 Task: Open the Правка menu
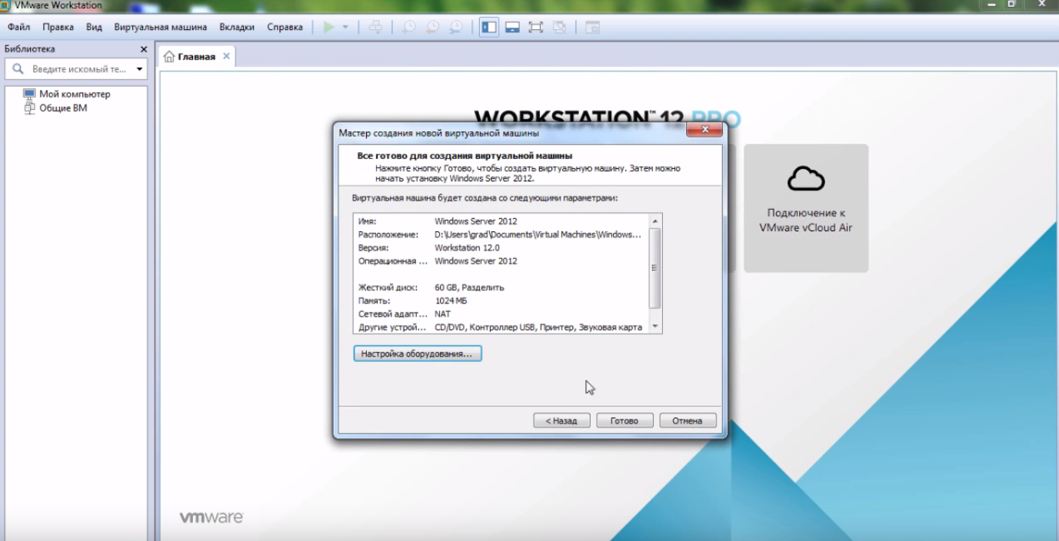tap(58, 27)
